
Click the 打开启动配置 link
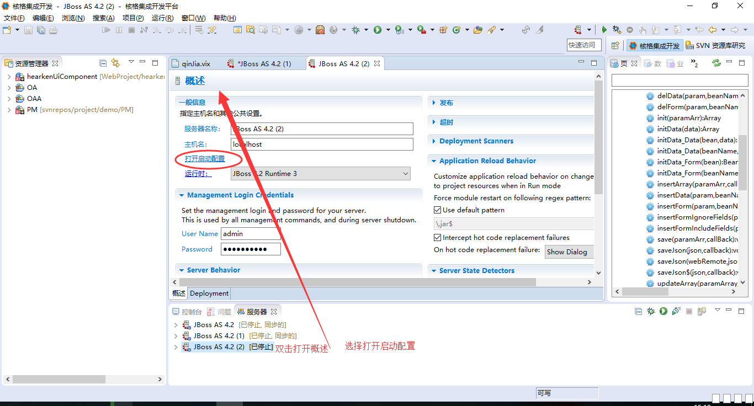click(x=205, y=159)
